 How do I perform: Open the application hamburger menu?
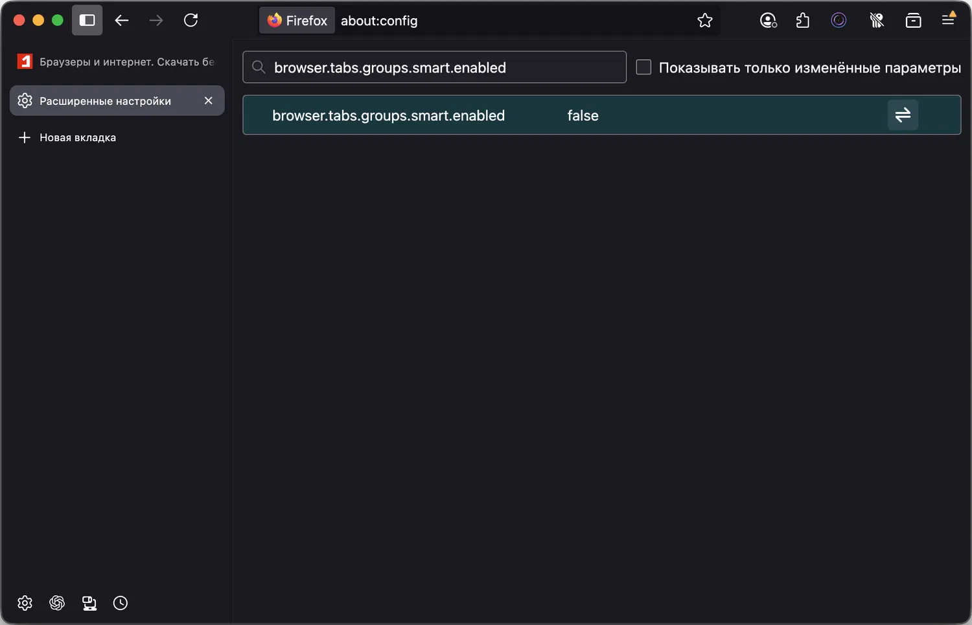tap(948, 21)
